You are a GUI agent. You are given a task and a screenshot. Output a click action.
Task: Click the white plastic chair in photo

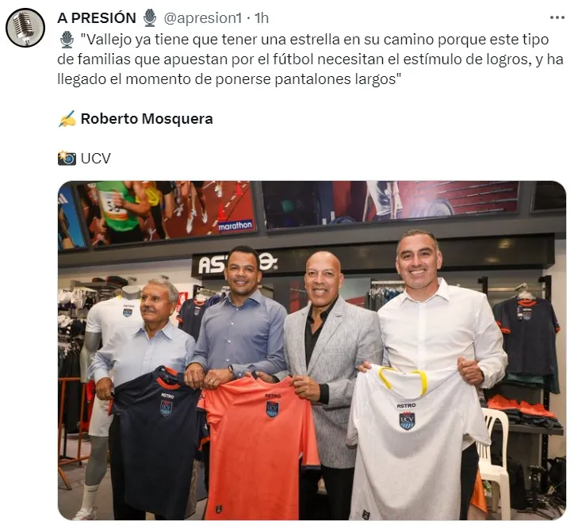pyautogui.click(x=494, y=462)
